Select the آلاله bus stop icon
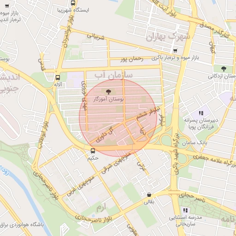This screenshot has height=236, width=236. point(58,77)
